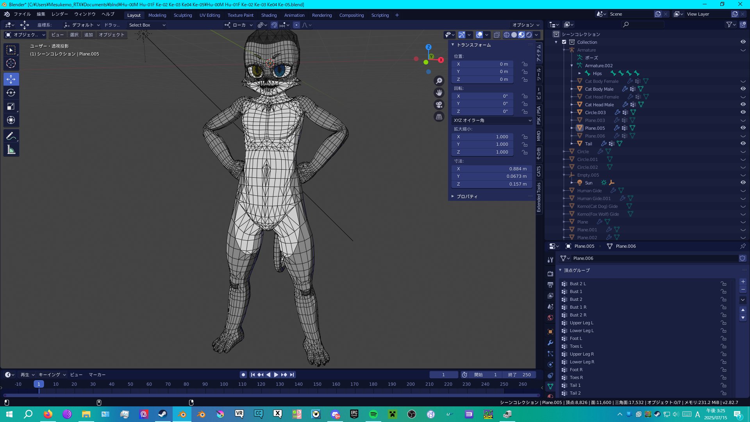Move vertex group down arrow
750x422 pixels.
(x=743, y=318)
